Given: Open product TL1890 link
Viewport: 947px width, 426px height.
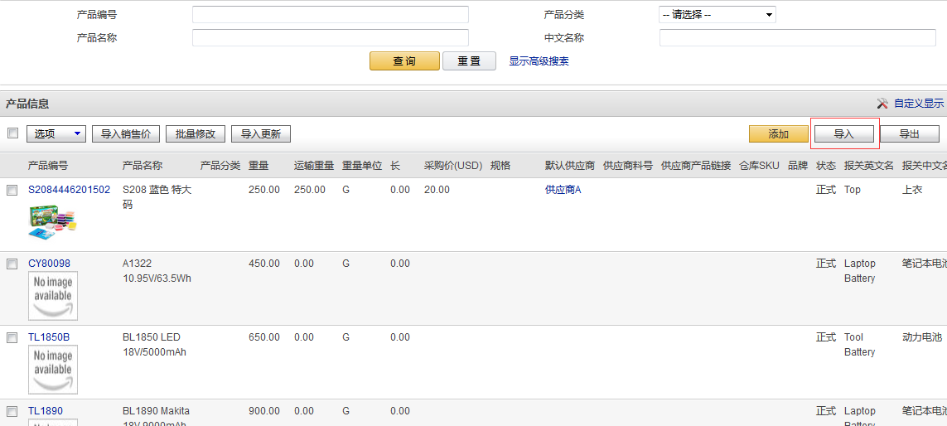Looking at the screenshot, I should pyautogui.click(x=46, y=411).
